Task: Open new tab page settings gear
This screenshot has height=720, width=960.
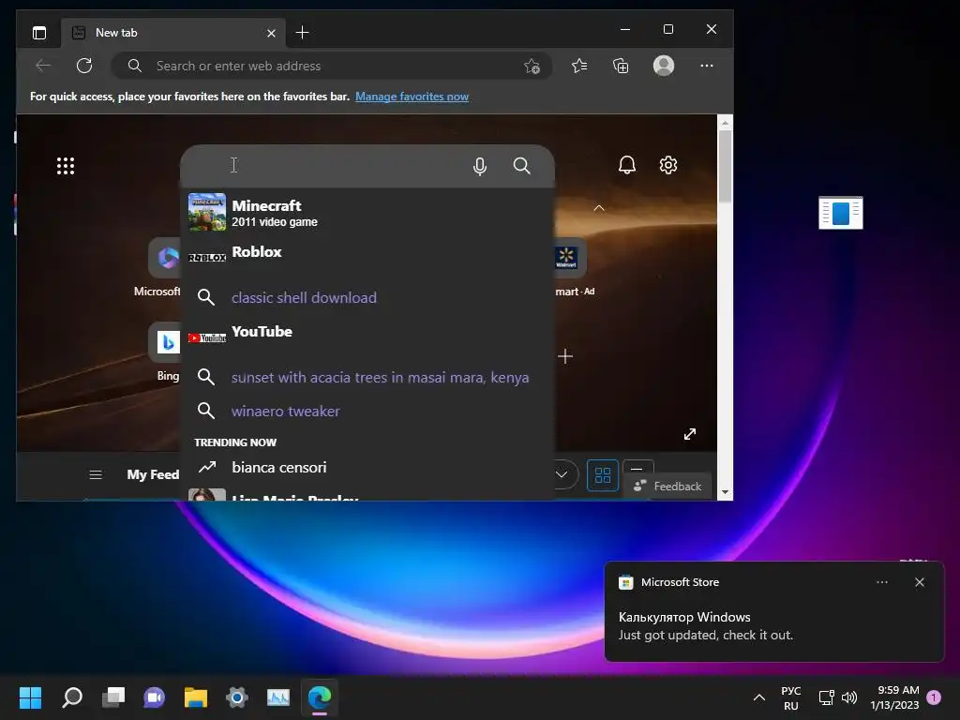Action: [667, 165]
